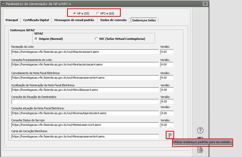The image size is (242, 157).
Task: Click the help question mark icon
Action: 201,131
